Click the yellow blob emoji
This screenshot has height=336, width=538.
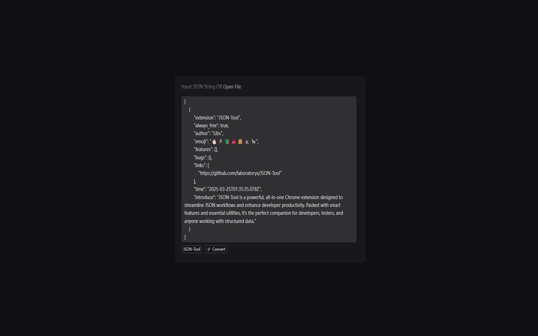[240, 142]
